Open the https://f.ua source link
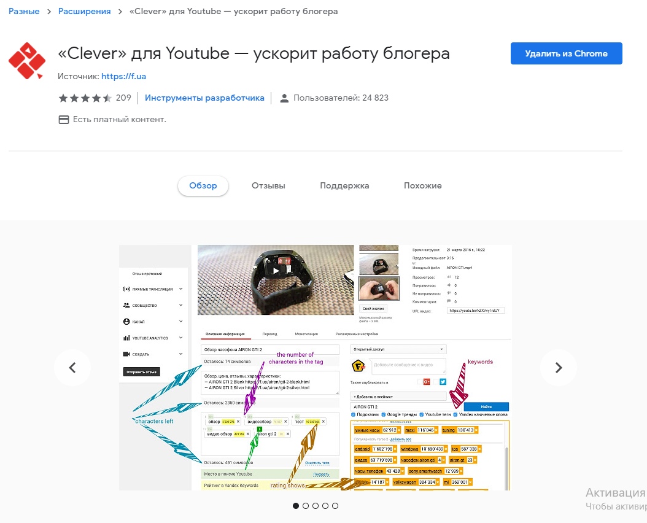Image resolution: width=647 pixels, height=523 pixels. click(123, 76)
